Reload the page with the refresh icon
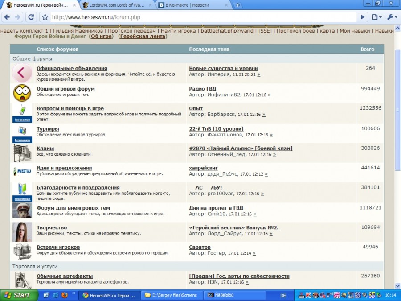 tap(31, 17)
